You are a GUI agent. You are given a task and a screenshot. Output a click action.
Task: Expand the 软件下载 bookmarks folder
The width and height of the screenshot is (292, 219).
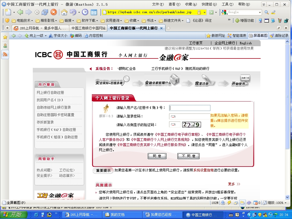87,21
